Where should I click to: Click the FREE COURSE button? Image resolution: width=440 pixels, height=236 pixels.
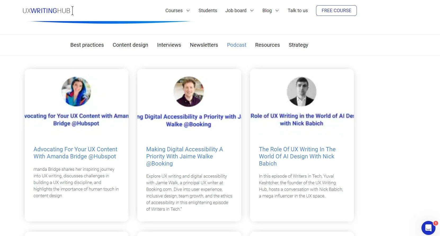click(x=336, y=11)
